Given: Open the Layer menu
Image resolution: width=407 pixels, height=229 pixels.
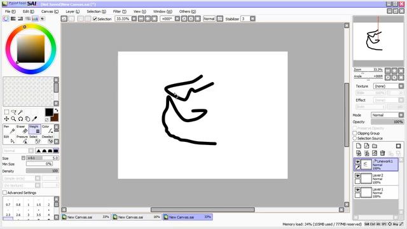Looking at the screenshot, I should [x=72, y=11].
